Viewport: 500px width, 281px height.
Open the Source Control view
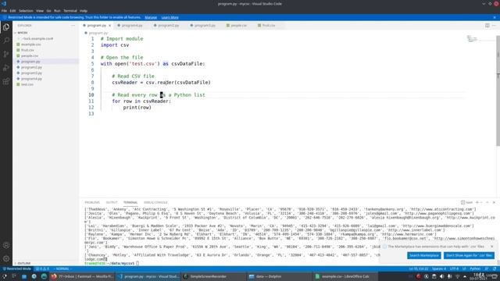(x=6, y=54)
